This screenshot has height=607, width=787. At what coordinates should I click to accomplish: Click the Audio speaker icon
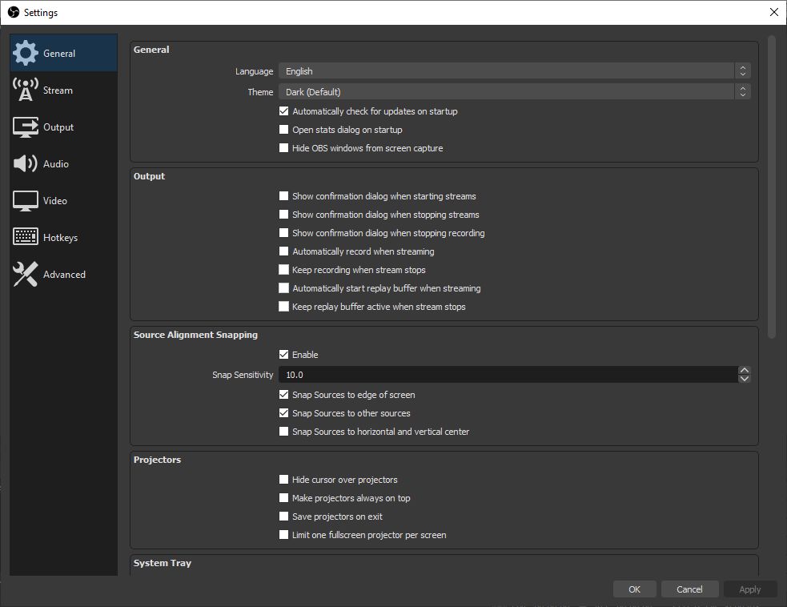[26, 163]
